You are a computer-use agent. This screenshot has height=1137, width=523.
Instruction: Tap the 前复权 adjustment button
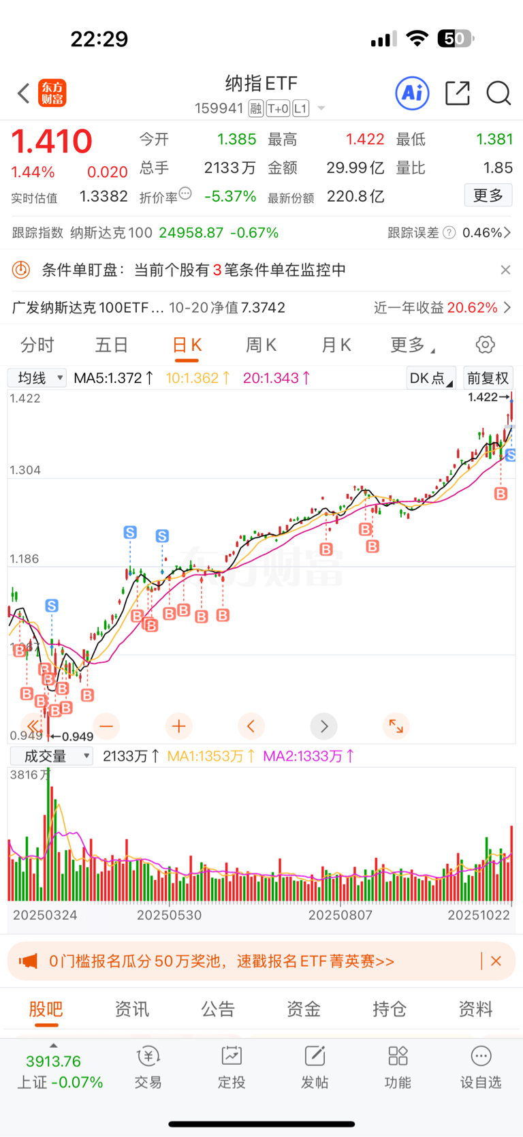(x=488, y=378)
